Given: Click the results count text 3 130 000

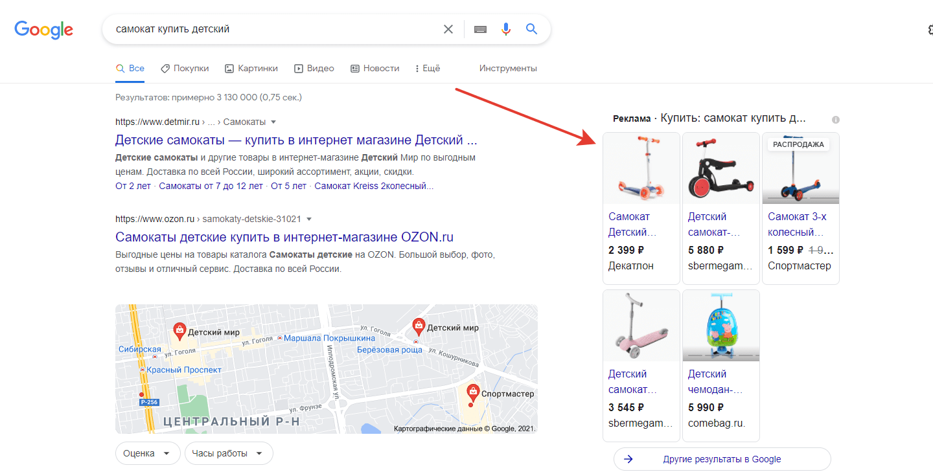Looking at the screenshot, I should 236,97.
